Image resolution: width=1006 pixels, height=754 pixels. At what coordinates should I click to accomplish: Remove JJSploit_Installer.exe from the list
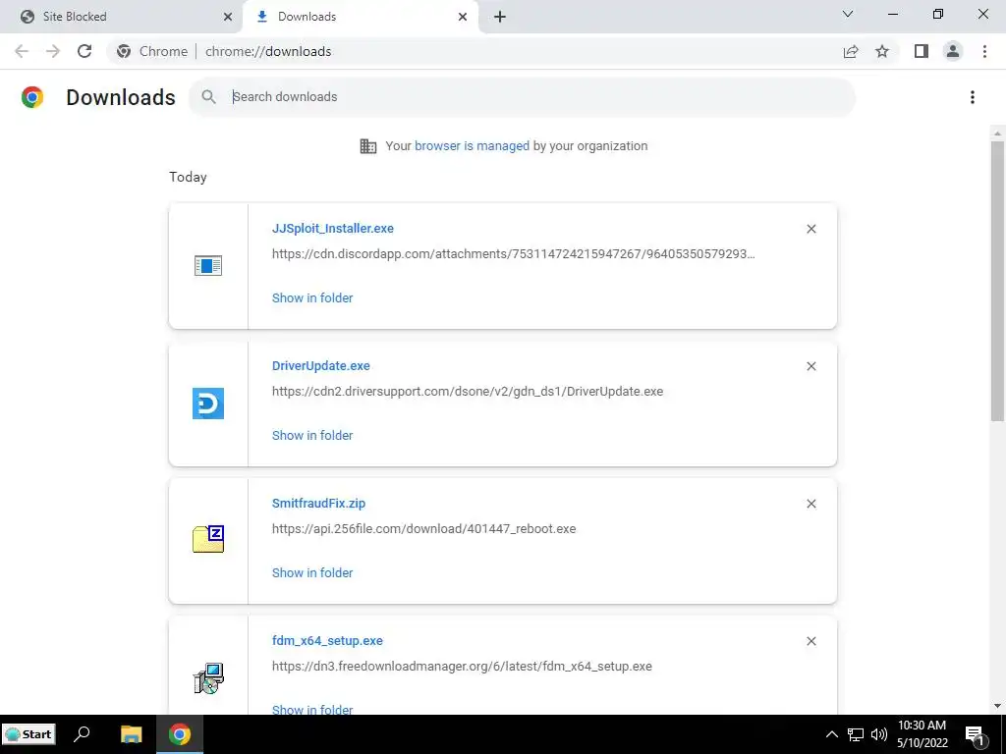pos(810,229)
